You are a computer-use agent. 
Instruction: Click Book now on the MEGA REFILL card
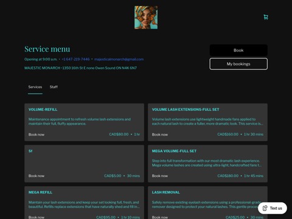[x=36, y=217]
